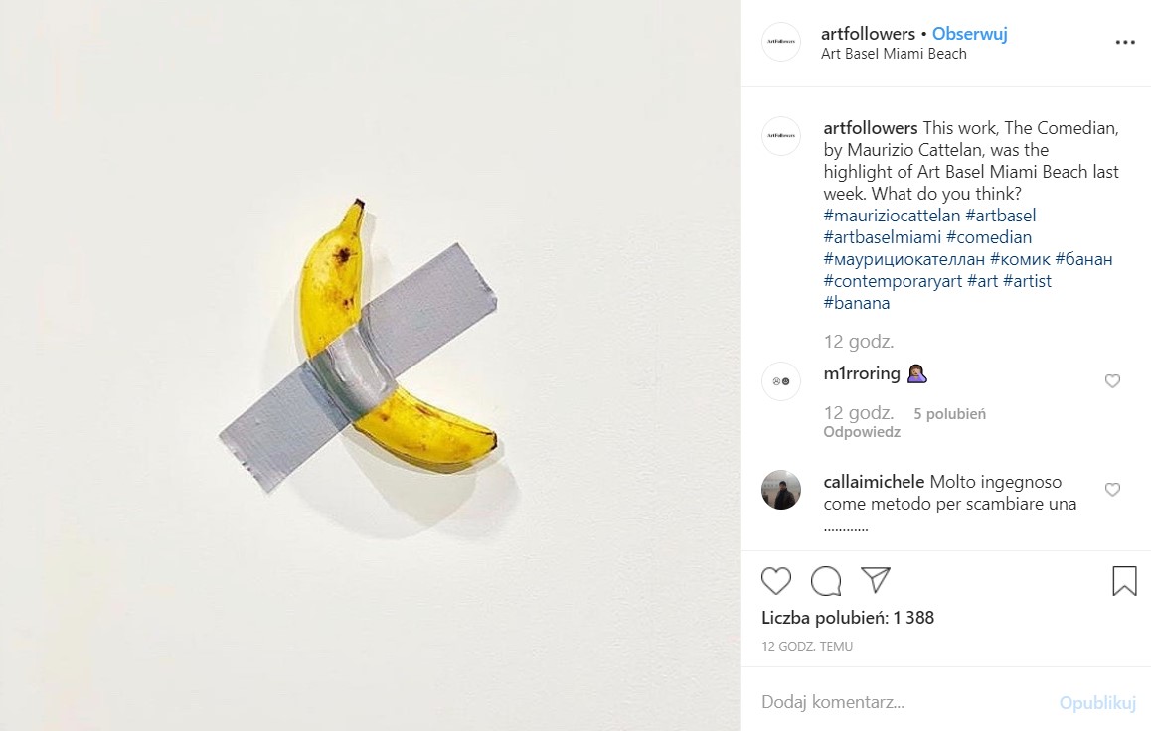Share the post with the paper plane icon
Image resolution: width=1151 pixels, height=731 pixels.
875,580
